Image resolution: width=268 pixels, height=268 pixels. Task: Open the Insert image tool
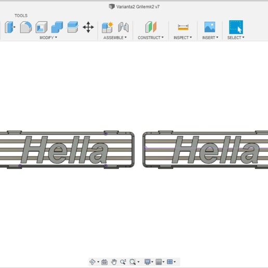pyautogui.click(x=210, y=27)
